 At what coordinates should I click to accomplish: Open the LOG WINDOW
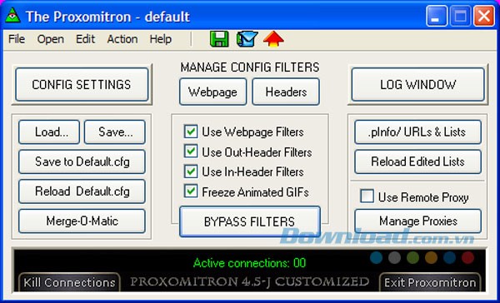[417, 84]
